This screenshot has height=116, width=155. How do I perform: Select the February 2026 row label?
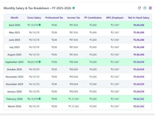(15, 99)
